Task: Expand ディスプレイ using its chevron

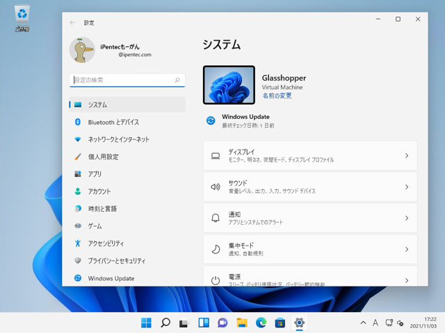Action: pos(407,155)
